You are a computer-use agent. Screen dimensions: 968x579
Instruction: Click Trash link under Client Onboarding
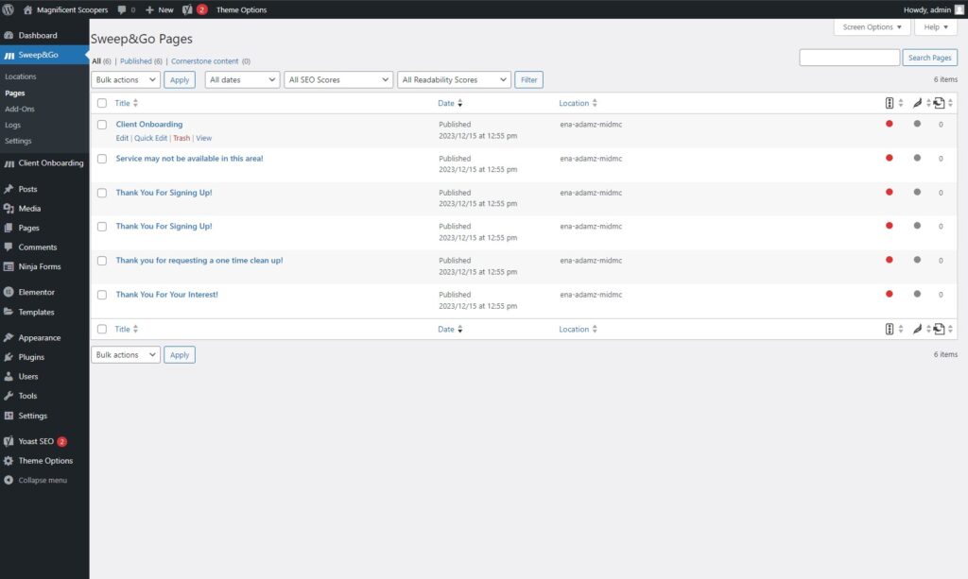(181, 138)
